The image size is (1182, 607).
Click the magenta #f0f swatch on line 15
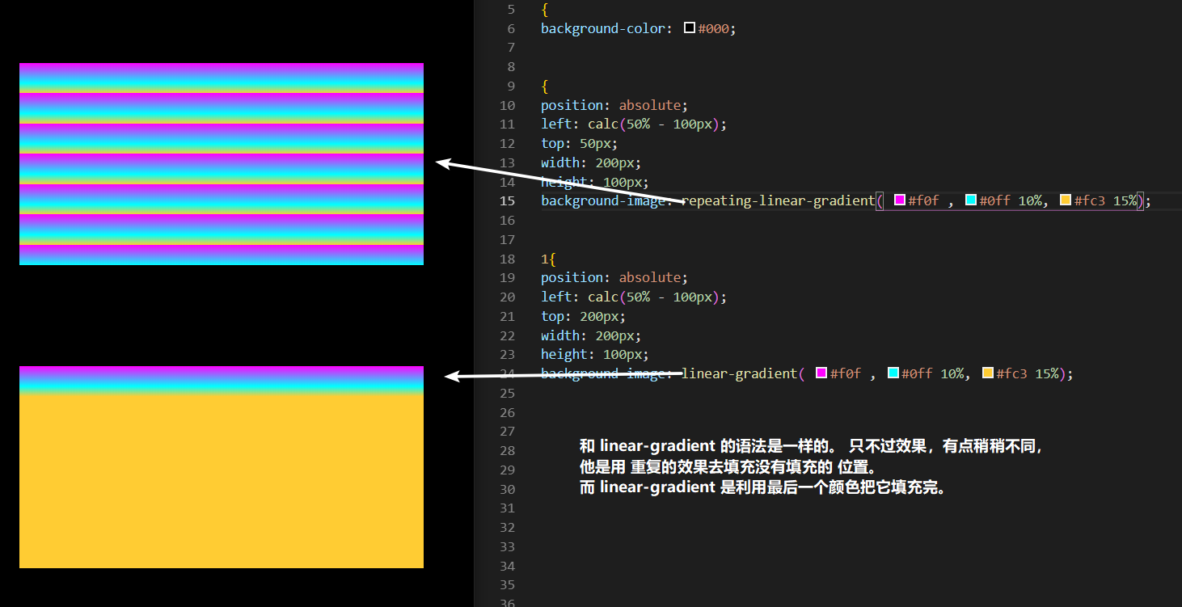click(x=899, y=200)
